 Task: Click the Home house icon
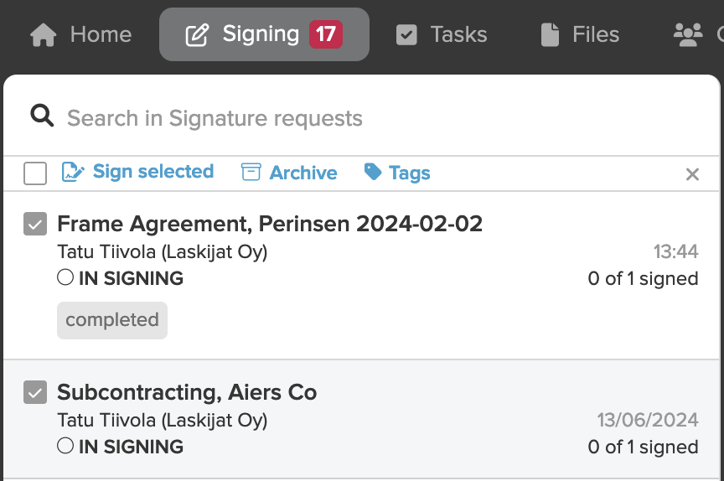tap(43, 35)
